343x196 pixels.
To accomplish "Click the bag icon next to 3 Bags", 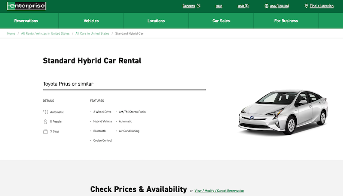I will (45, 131).
